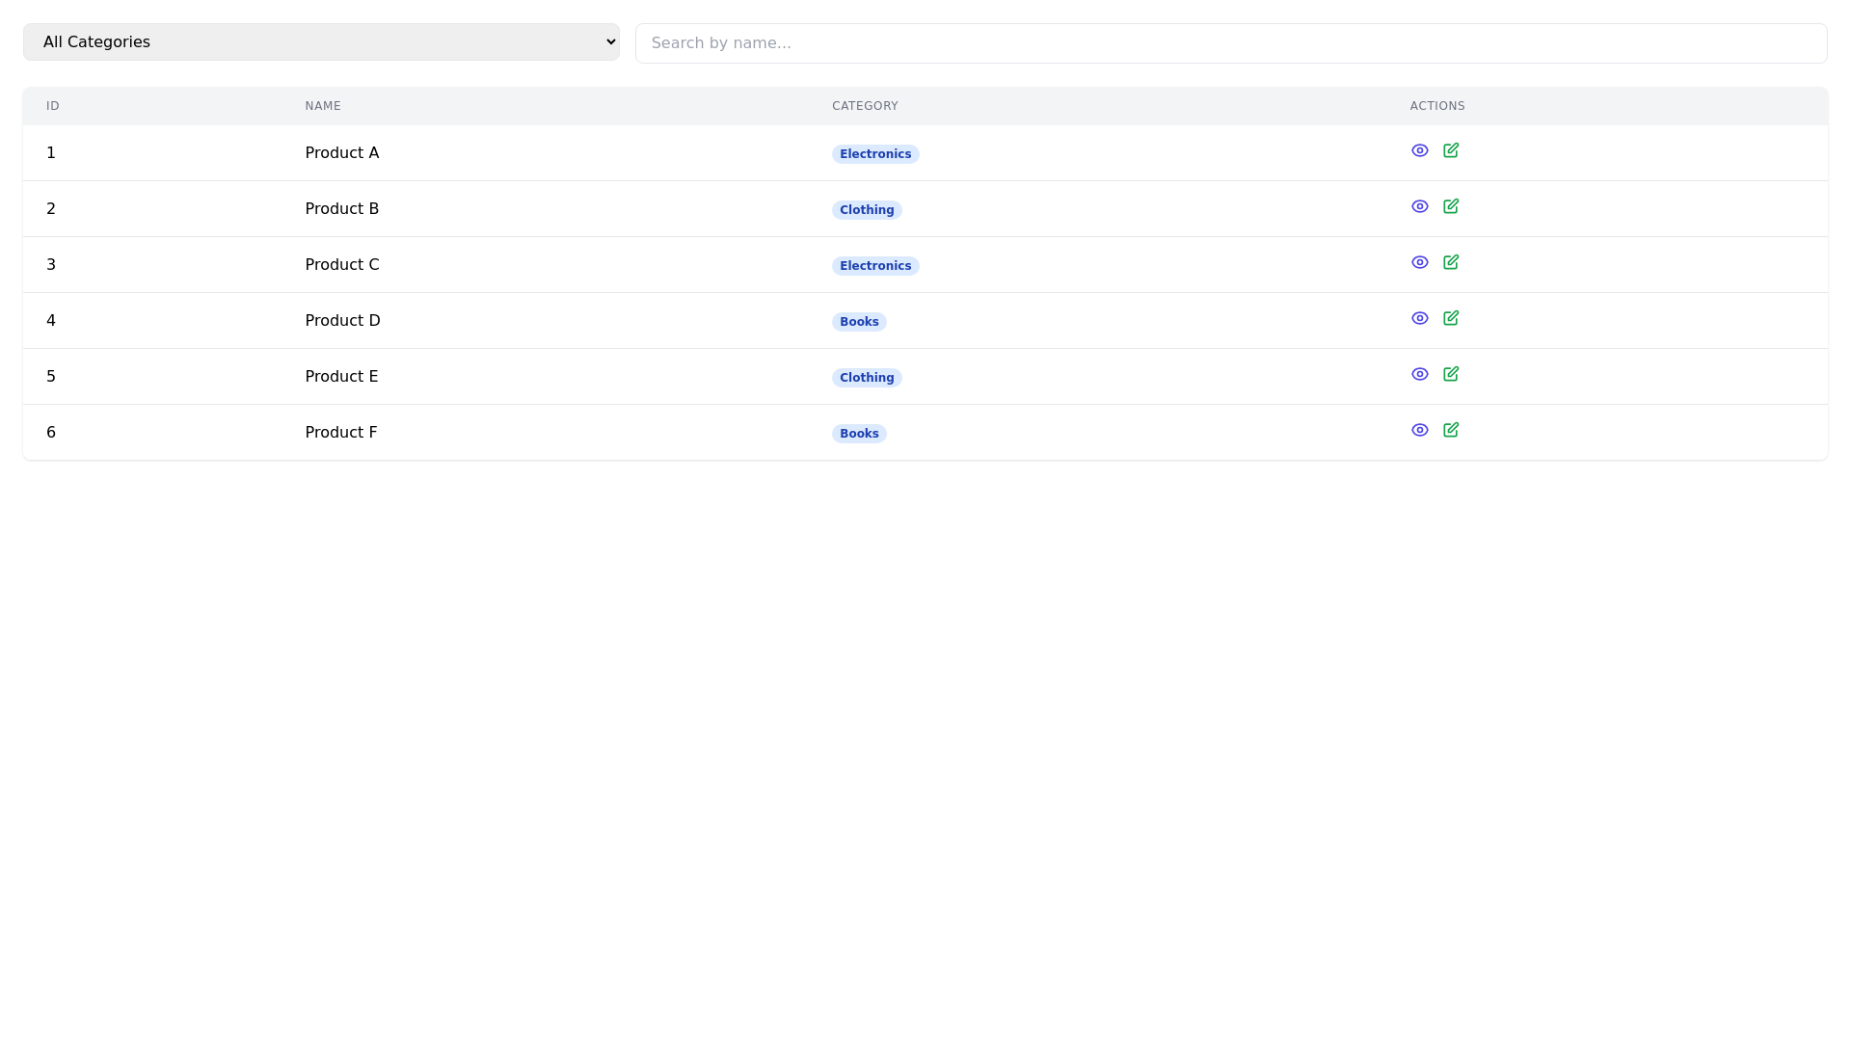1851x1041 pixels.
Task: Open the All Categories dropdown
Action: tap(321, 42)
